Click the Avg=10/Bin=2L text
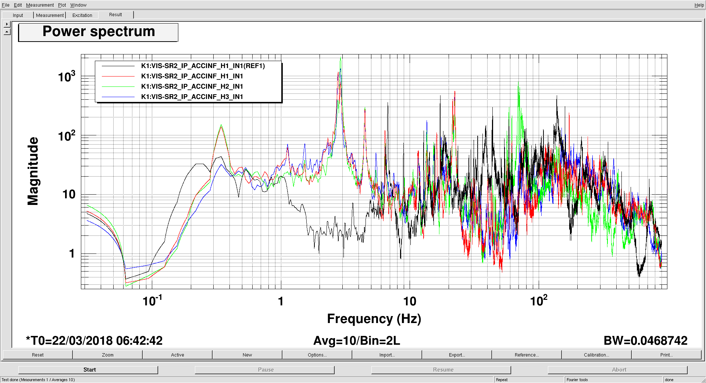The width and height of the screenshot is (706, 383). [x=357, y=341]
